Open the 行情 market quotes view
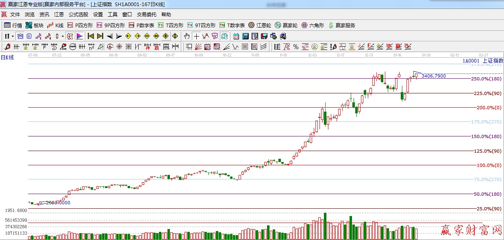Viewport: 504px width, 240px height. 13,25
